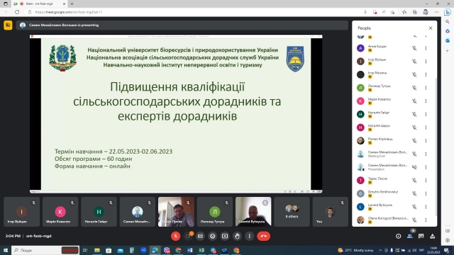
Task: Open more options in the call toolbar
Action: pos(249,236)
